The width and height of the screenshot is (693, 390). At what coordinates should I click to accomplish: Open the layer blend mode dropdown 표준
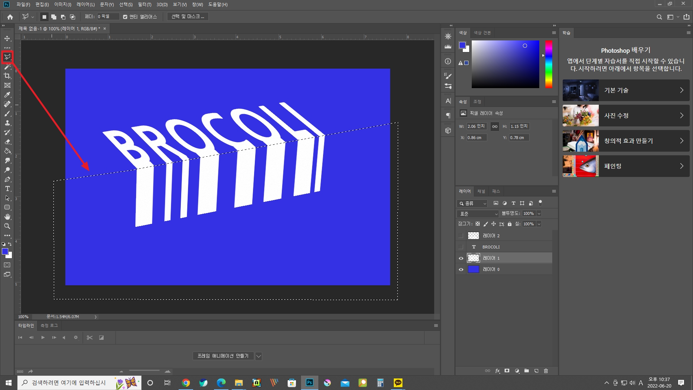point(478,214)
